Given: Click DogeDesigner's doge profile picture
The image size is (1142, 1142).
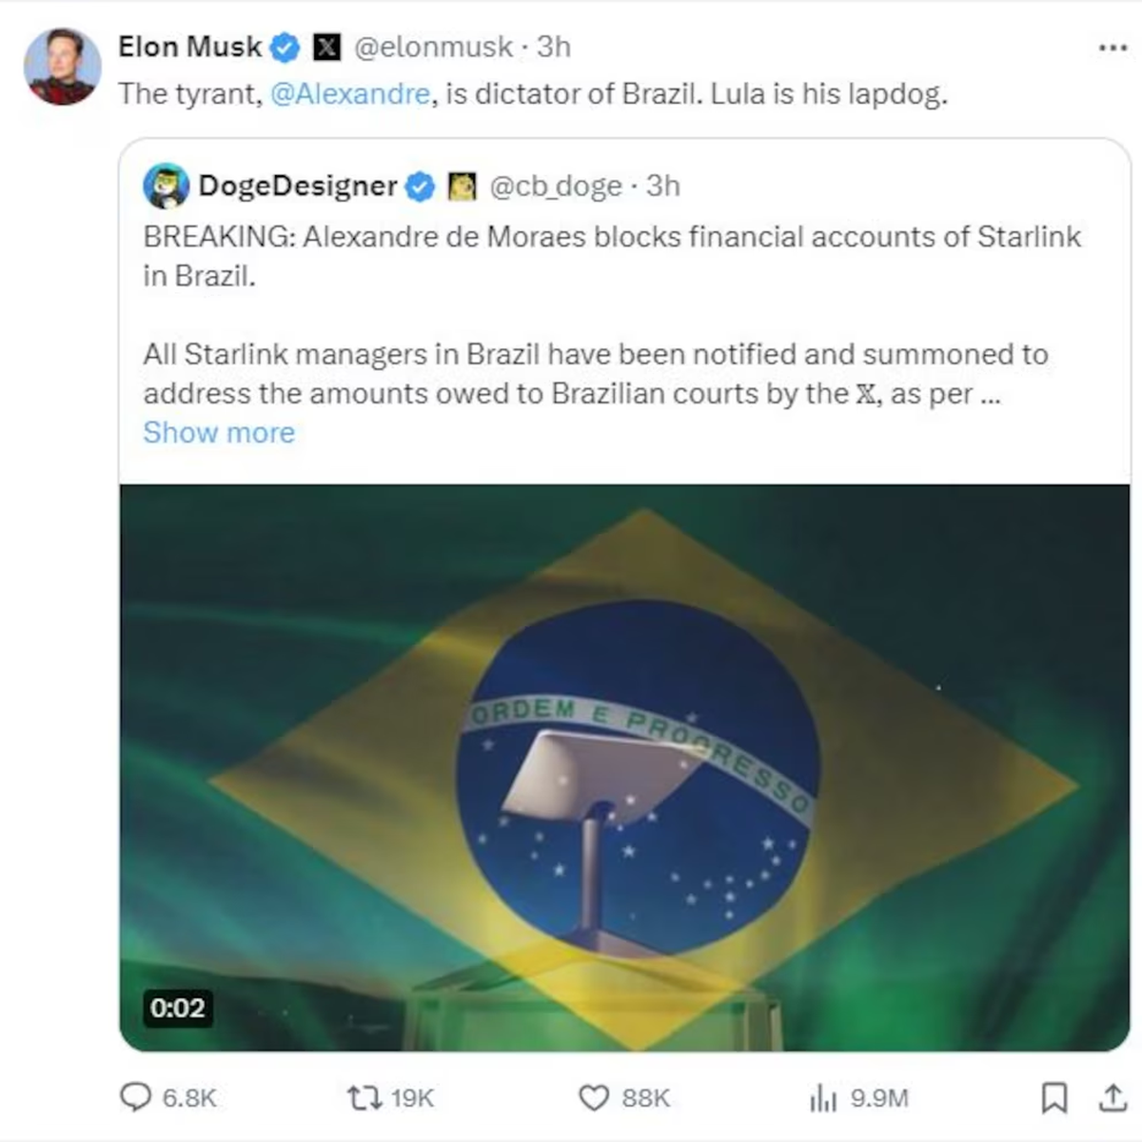Looking at the screenshot, I should (164, 187).
